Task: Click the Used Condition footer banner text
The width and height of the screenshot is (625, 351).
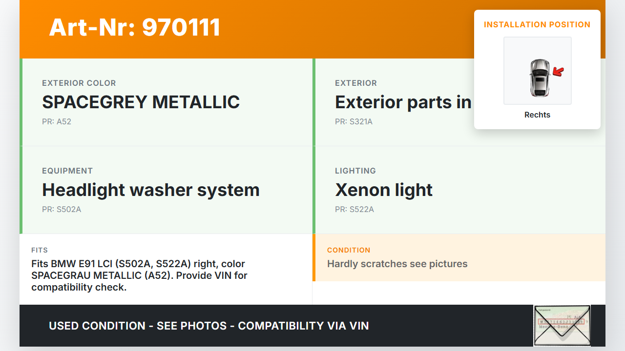Action: [x=209, y=326]
